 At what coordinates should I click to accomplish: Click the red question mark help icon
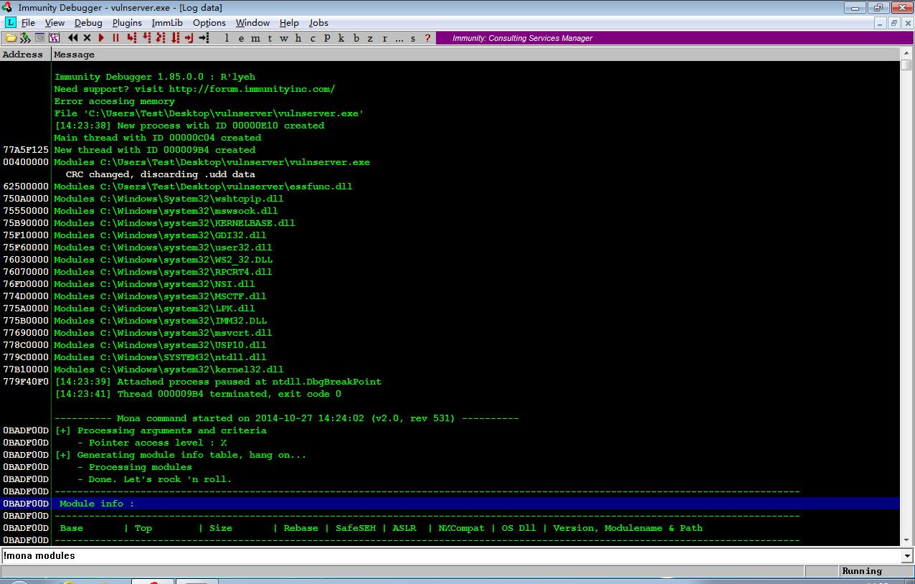click(428, 38)
